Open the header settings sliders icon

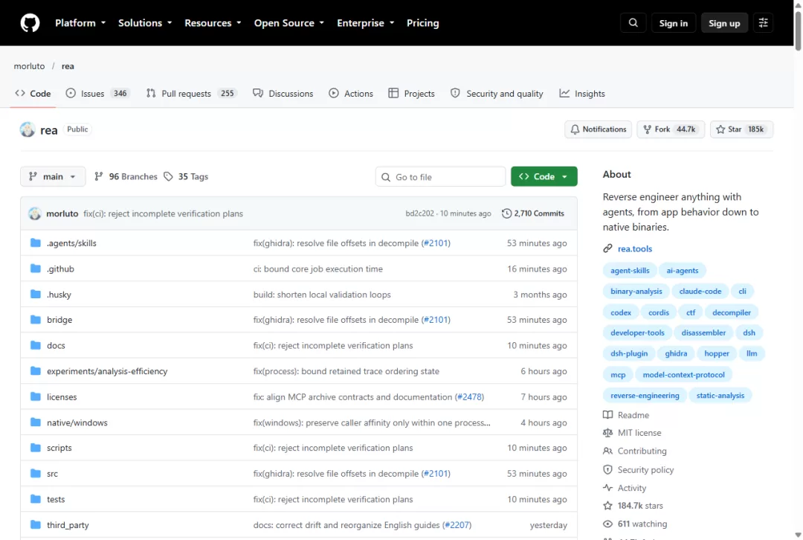point(763,23)
